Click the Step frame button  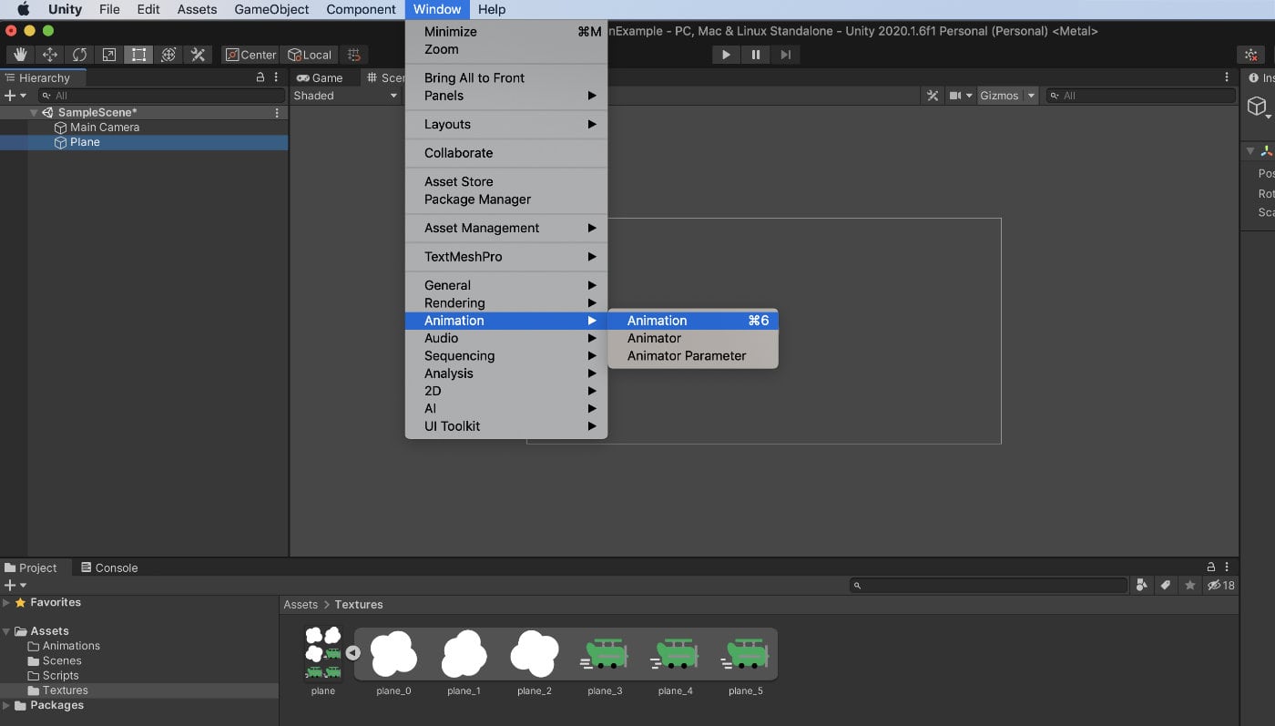point(785,55)
